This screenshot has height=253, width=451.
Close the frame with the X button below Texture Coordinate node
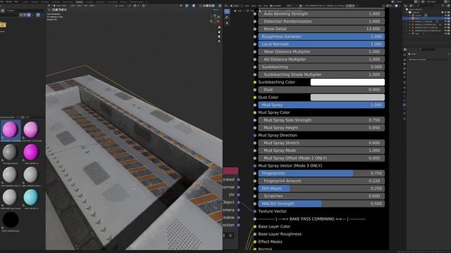click(230, 235)
